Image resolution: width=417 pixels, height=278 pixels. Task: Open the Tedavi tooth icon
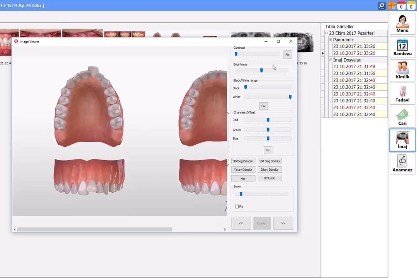(x=402, y=93)
